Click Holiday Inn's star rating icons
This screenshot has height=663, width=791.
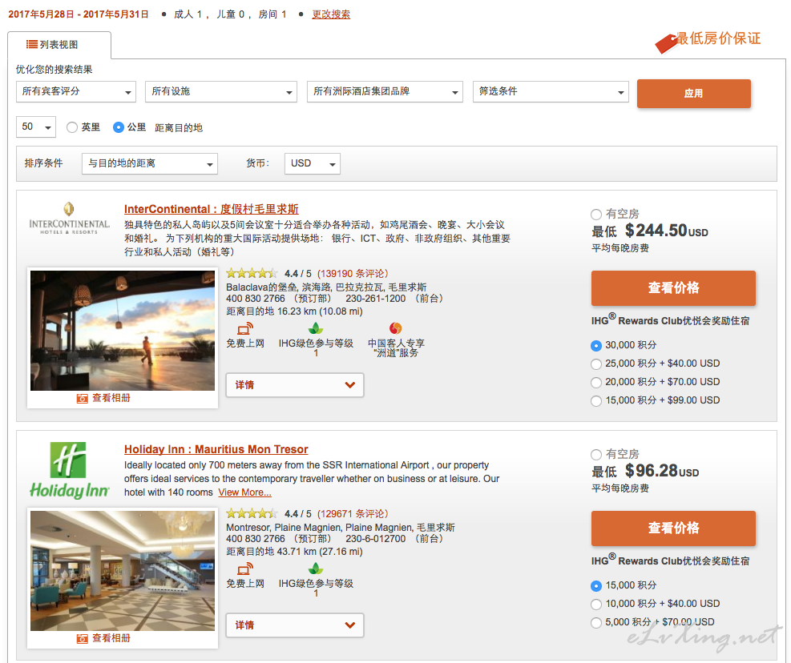coord(252,513)
